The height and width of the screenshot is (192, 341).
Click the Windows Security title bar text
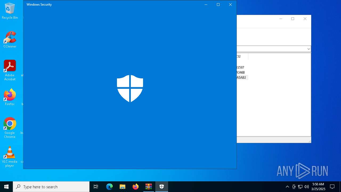coord(39,5)
